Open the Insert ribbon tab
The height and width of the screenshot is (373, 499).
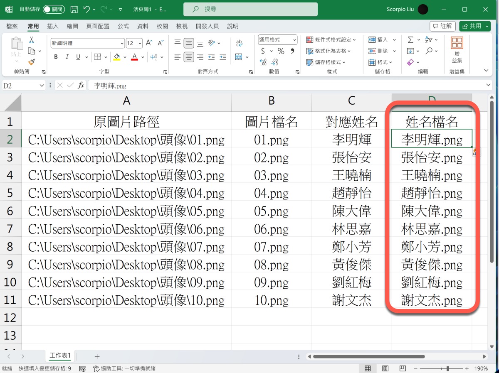tap(53, 26)
